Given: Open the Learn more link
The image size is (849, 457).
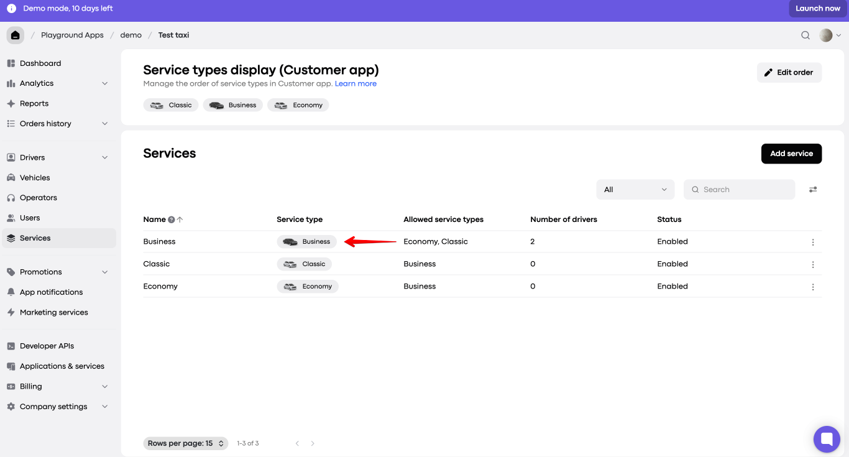Looking at the screenshot, I should 356,83.
